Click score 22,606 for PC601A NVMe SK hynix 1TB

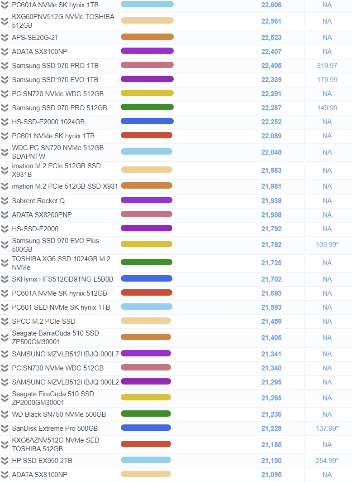pyautogui.click(x=271, y=5)
